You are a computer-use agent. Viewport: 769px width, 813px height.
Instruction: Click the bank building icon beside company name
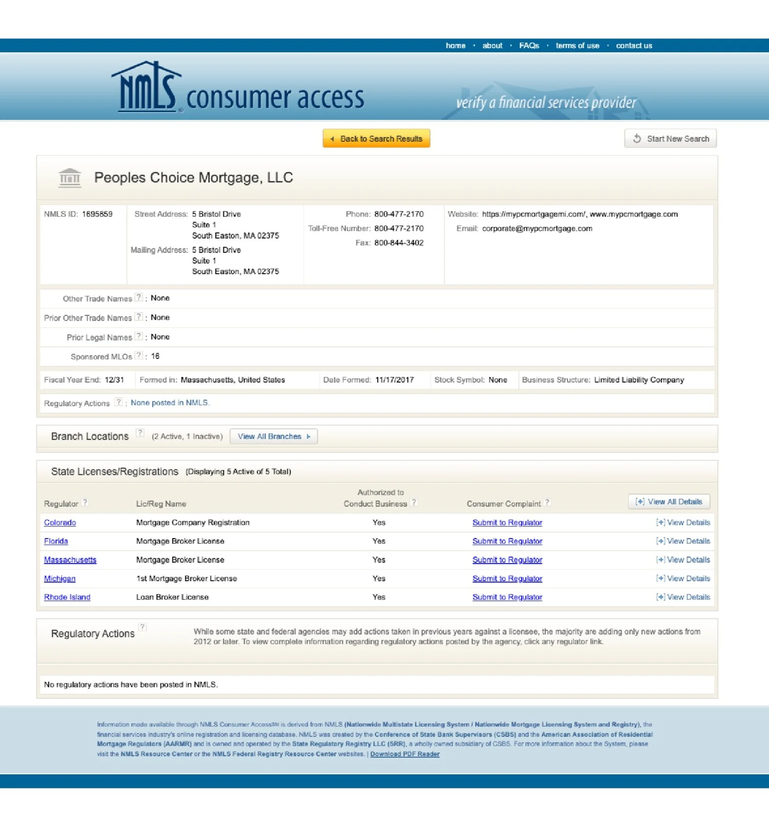(x=70, y=178)
